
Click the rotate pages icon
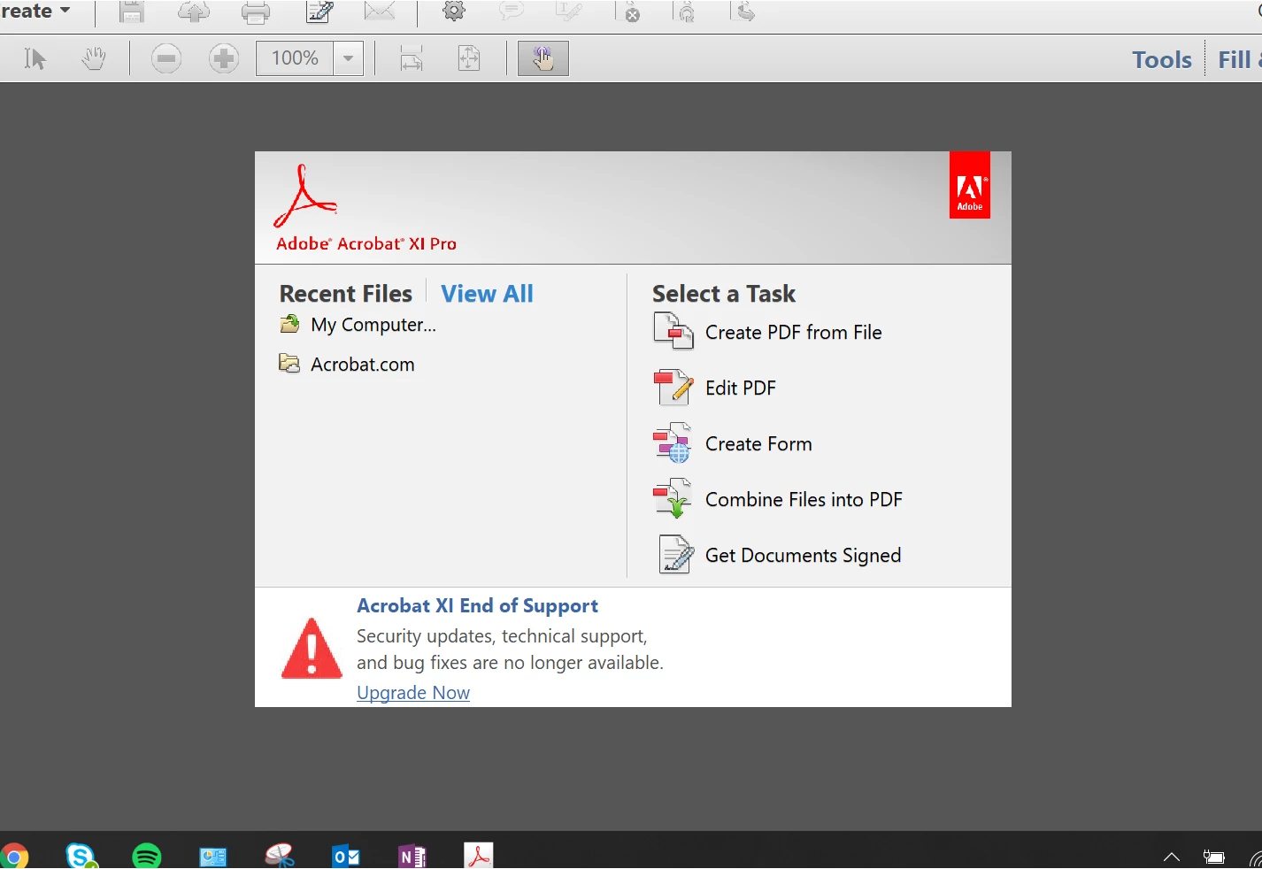[687, 12]
